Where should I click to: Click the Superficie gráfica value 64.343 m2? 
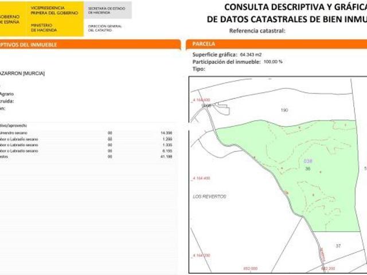[x=251, y=54]
